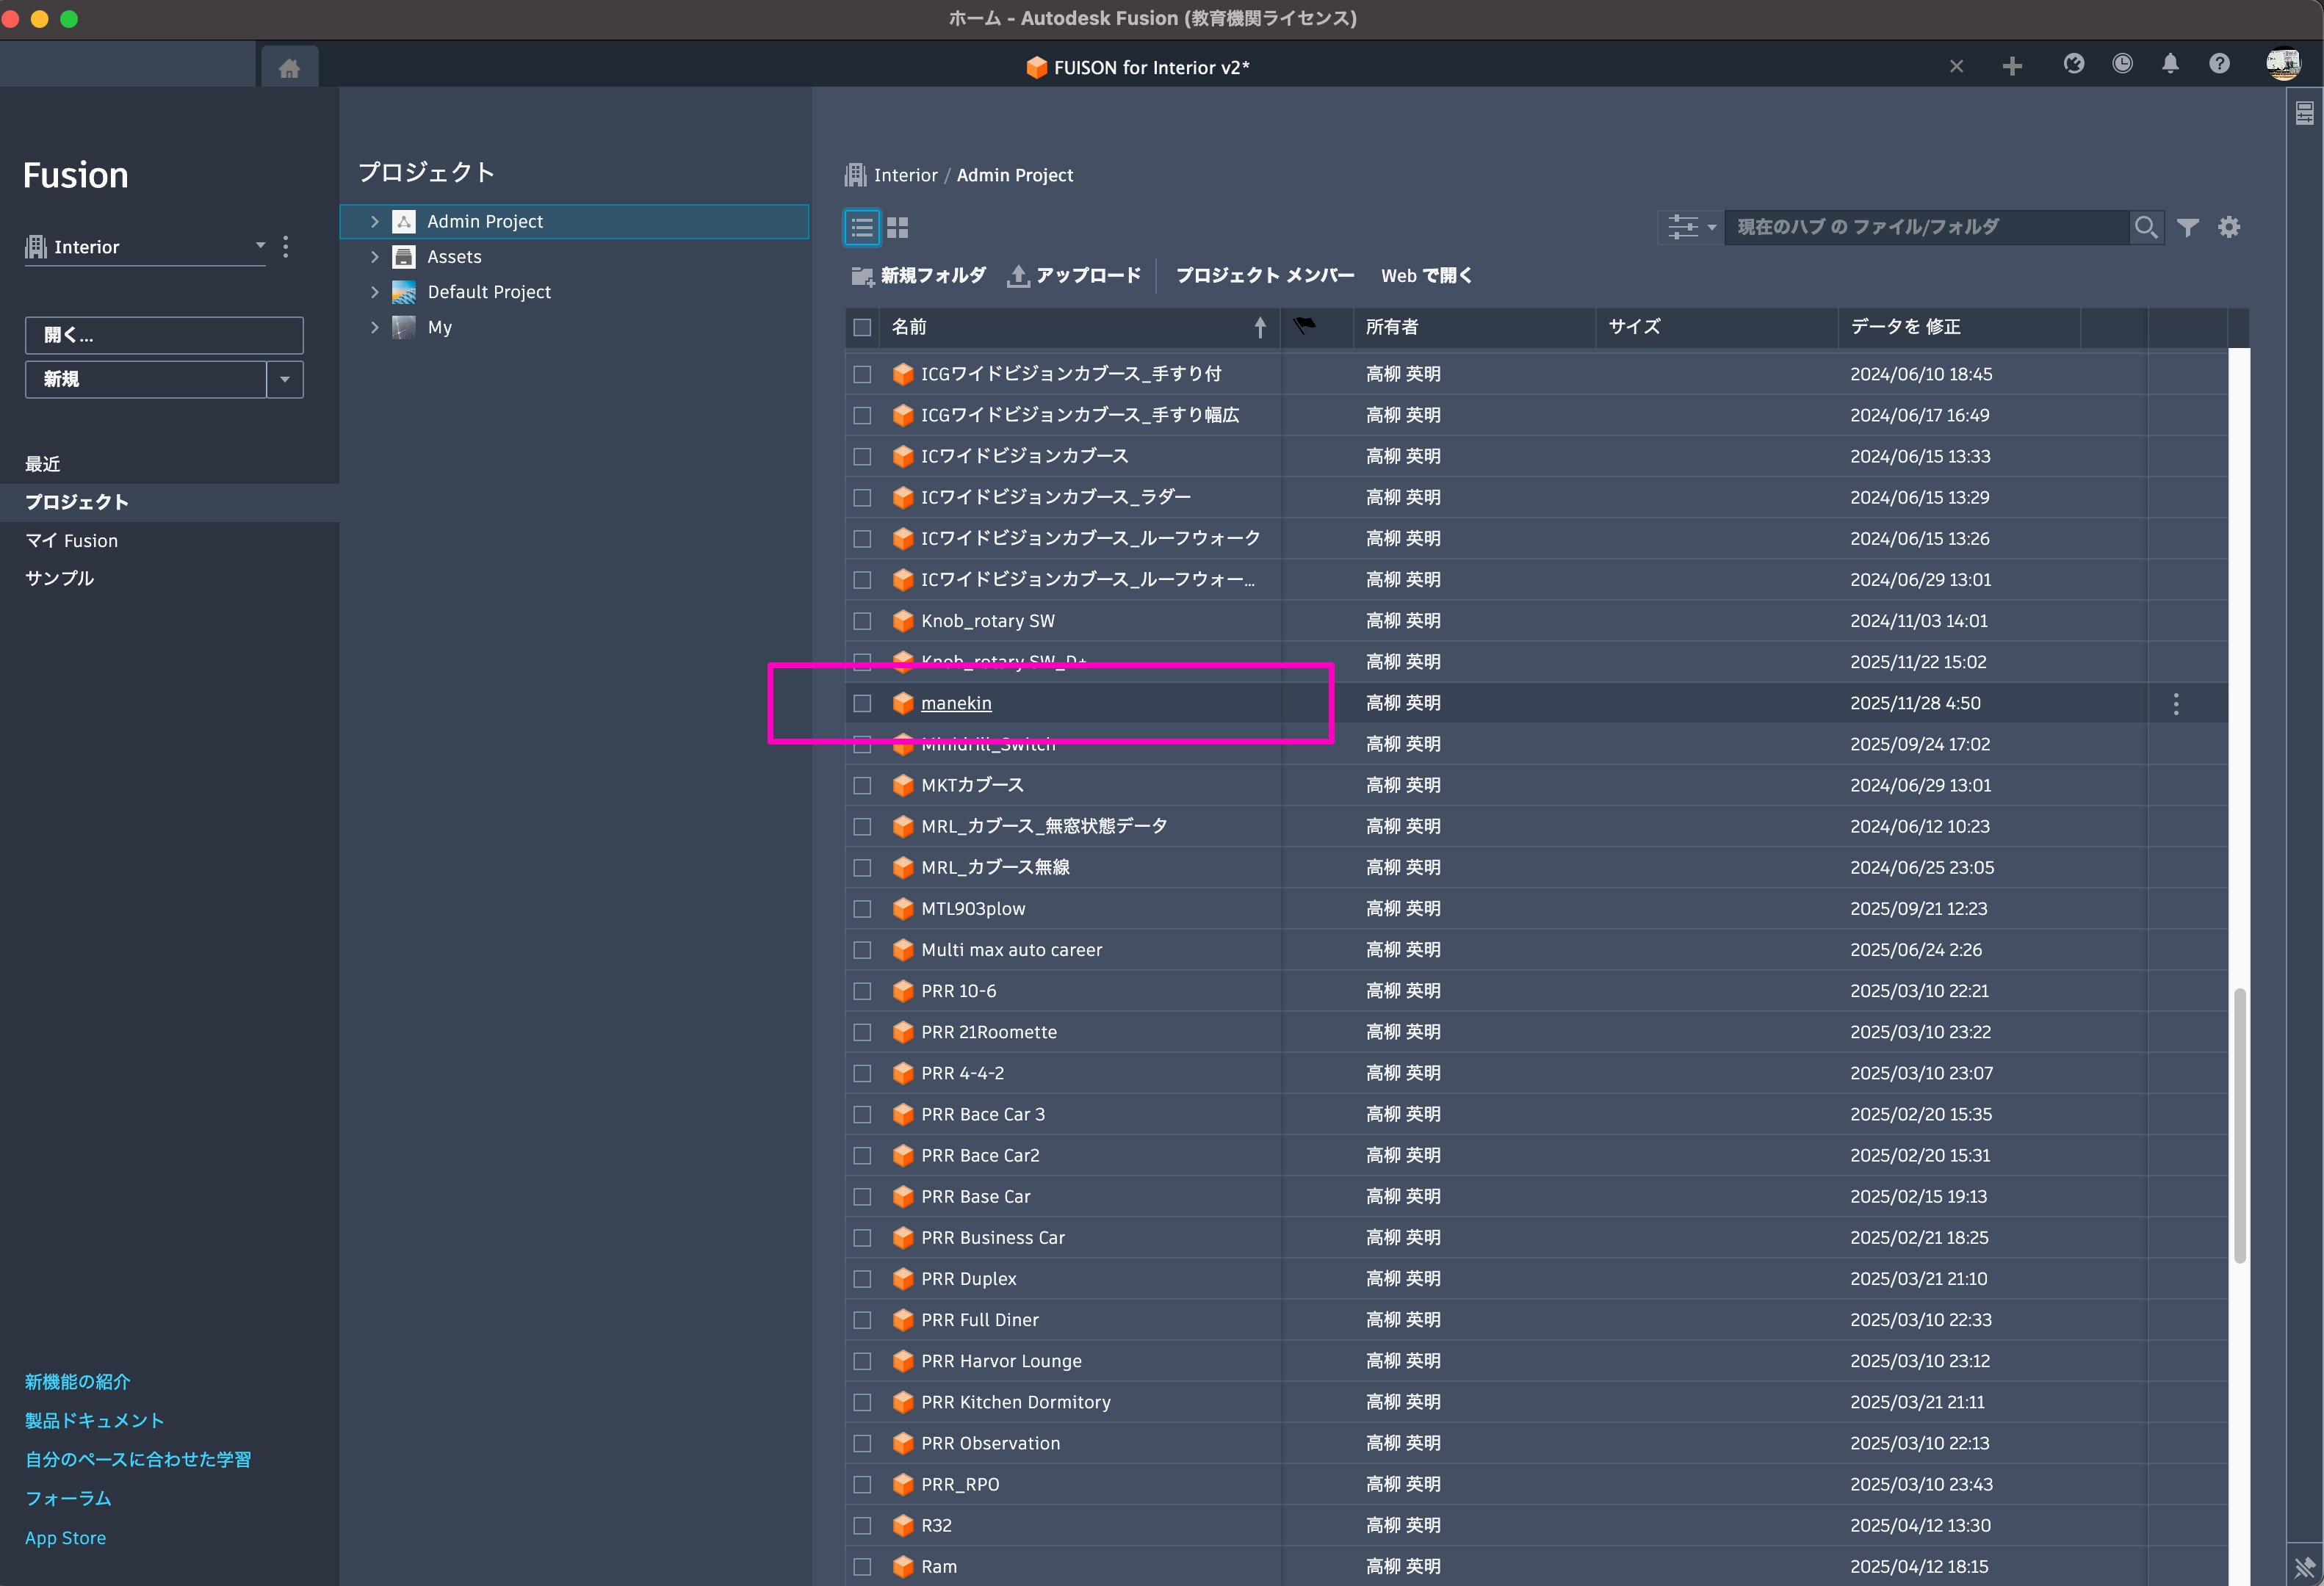The width and height of the screenshot is (2324, 1586).
Task: Open the Interior hub dropdown
Action: coord(259,246)
